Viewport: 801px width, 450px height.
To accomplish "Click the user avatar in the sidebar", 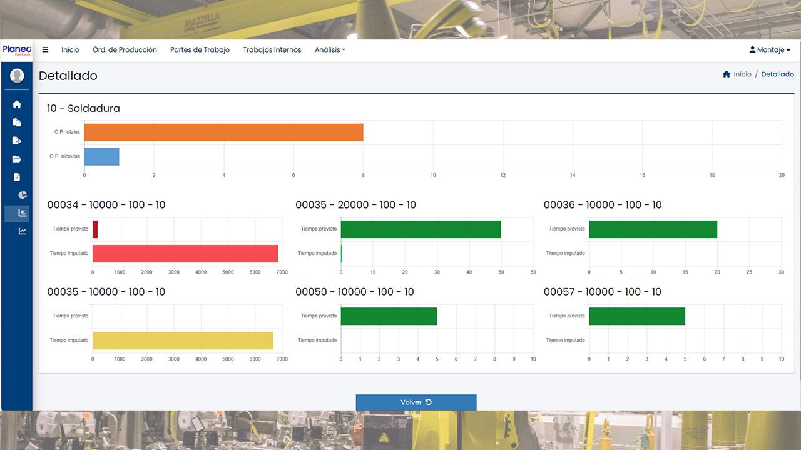I will [x=17, y=76].
